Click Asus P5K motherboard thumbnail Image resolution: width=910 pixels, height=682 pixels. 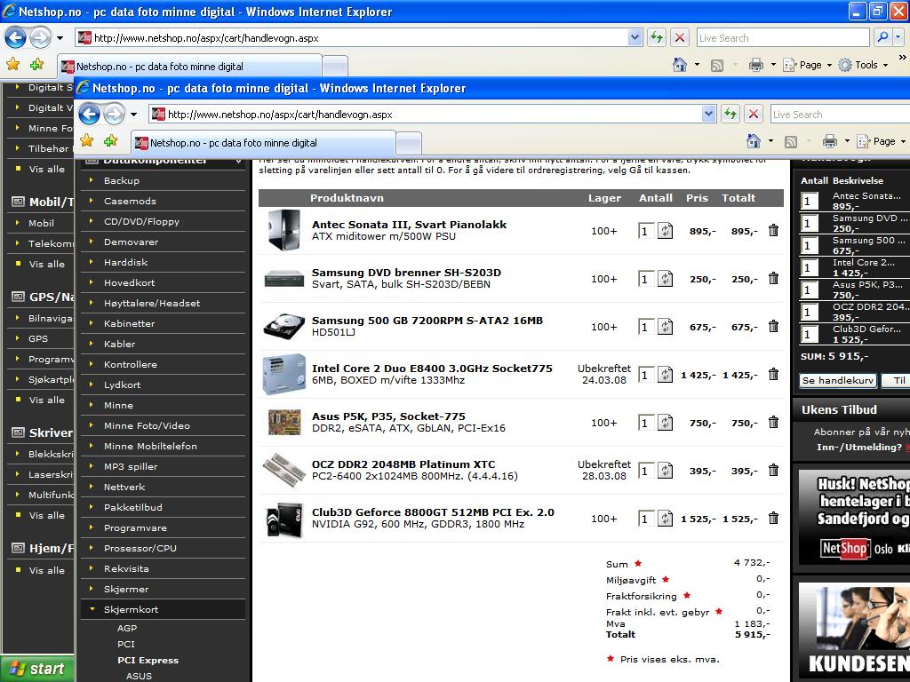point(284,422)
